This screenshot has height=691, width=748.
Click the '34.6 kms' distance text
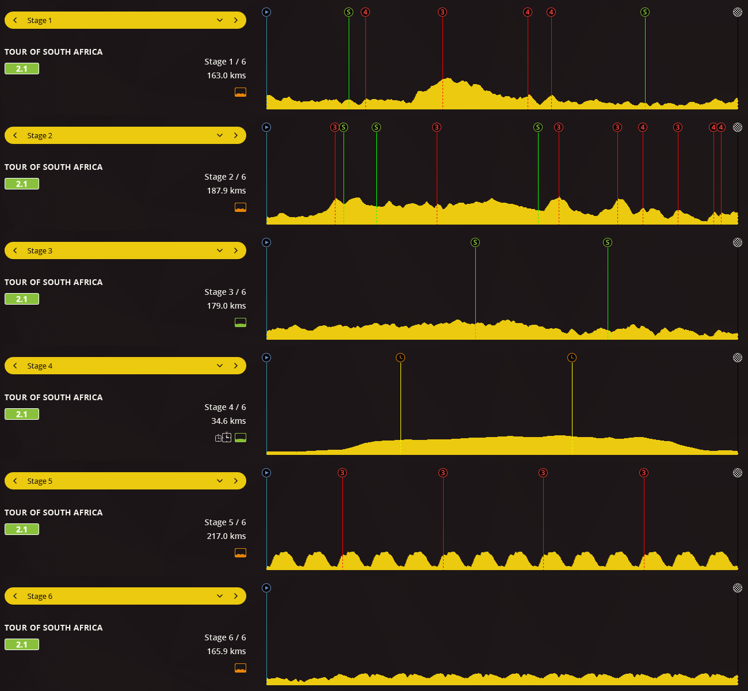pos(228,421)
